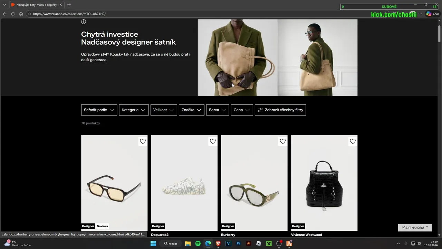The image size is (442, 249).
Task: Add the Dsquared2 sneaker to wishlist
Action: 213,141
